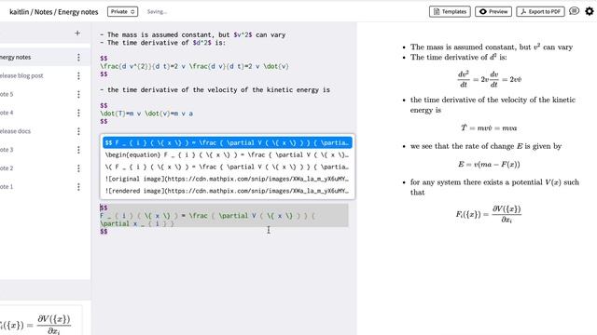Open options menu for Note 4
Screen dimensions: 597x335
coord(78,113)
